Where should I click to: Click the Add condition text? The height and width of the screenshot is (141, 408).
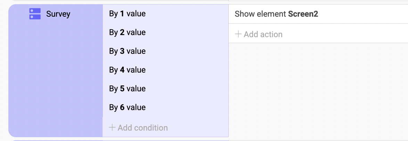pyautogui.click(x=142, y=128)
